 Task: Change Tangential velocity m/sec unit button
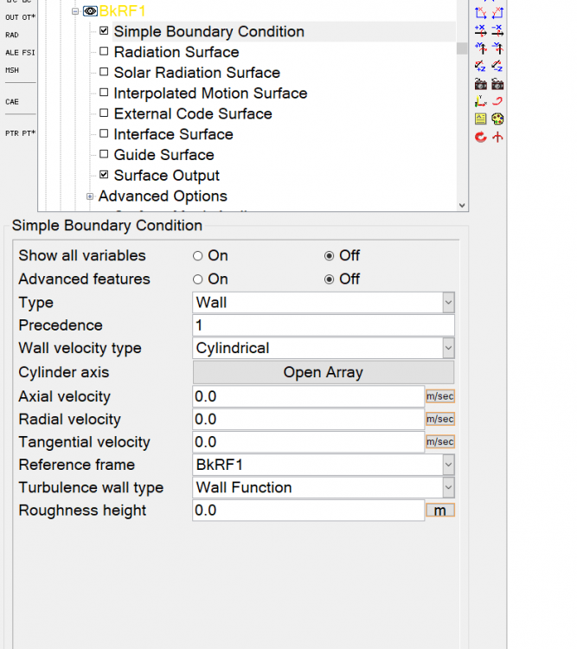(x=440, y=442)
